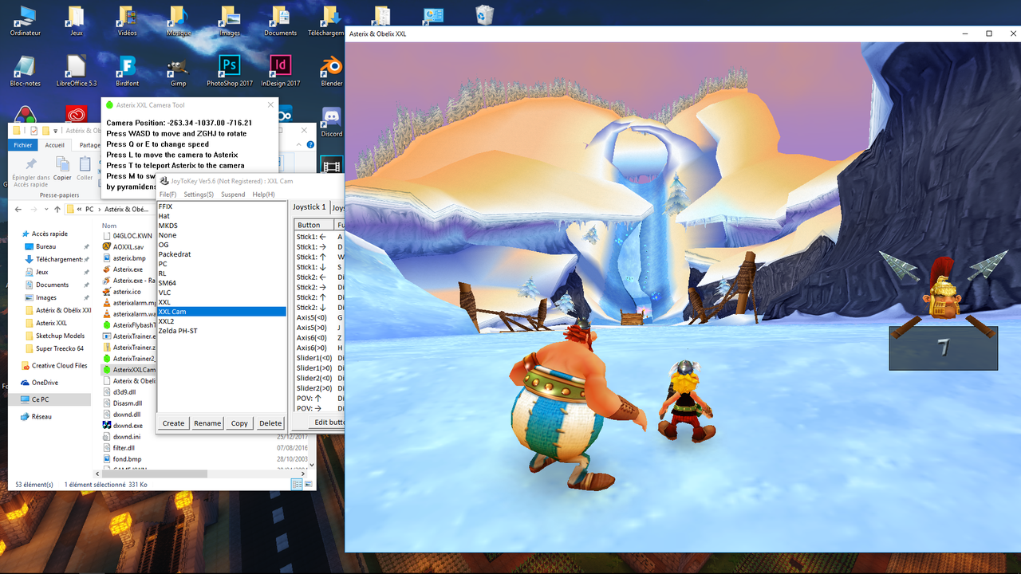Open the Ordinateur desktop shortcut
This screenshot has width=1021, height=574.
click(x=26, y=22)
